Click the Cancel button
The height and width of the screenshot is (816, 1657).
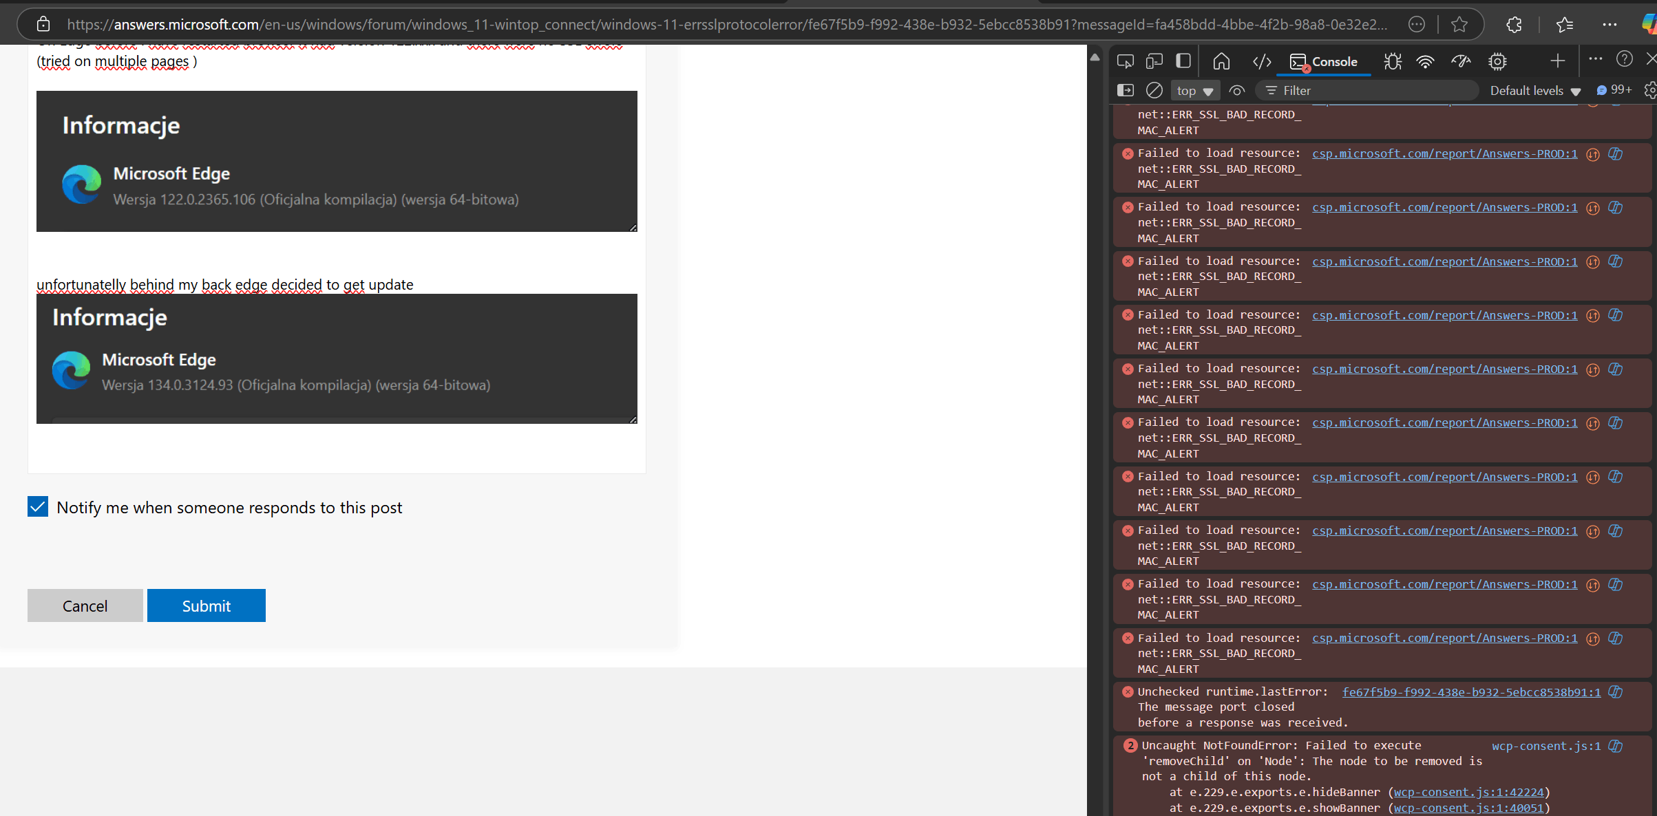[x=85, y=605]
